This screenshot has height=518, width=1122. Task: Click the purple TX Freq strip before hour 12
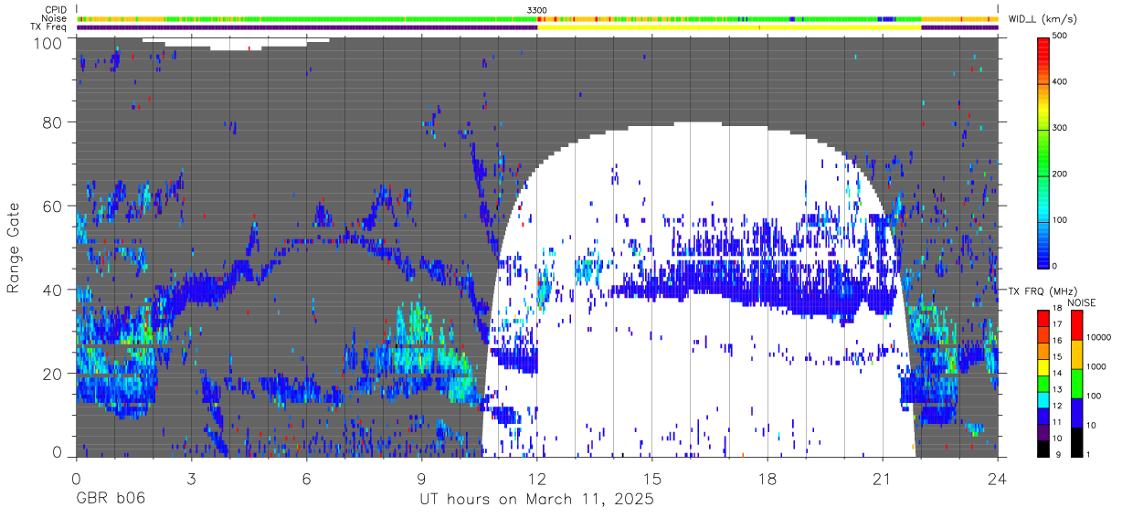307,27
